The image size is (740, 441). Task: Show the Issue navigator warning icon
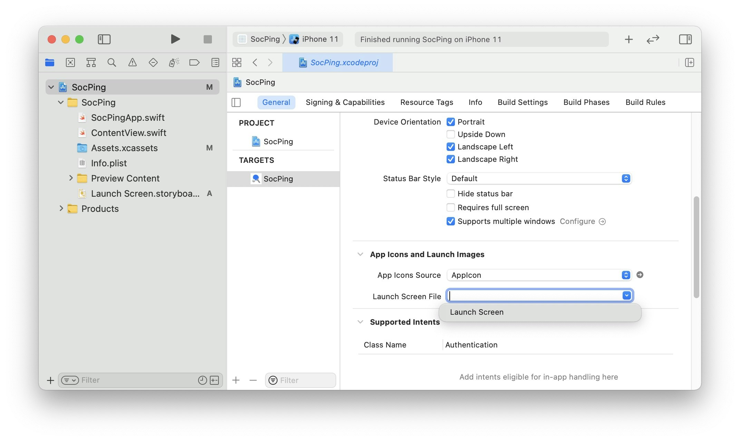coord(133,62)
